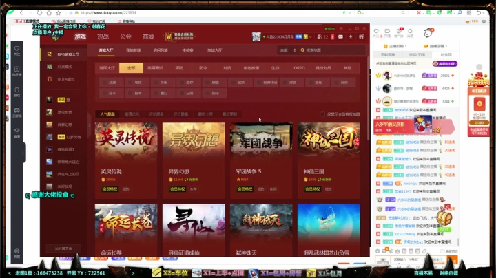Tick the 三国 tag checkbox
496x278 pixels.
(182, 93)
